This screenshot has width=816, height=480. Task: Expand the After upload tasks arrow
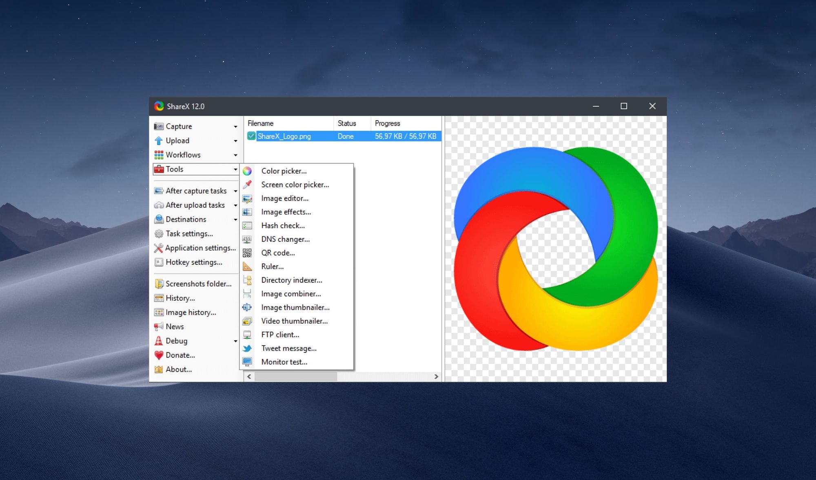coord(235,205)
